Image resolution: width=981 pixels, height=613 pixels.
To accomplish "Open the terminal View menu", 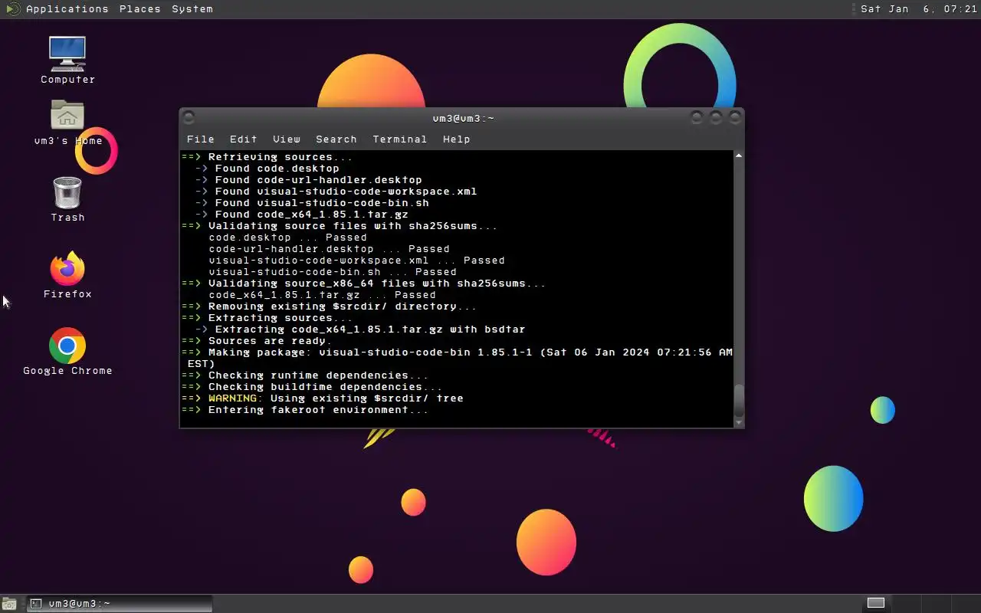I will pos(287,139).
